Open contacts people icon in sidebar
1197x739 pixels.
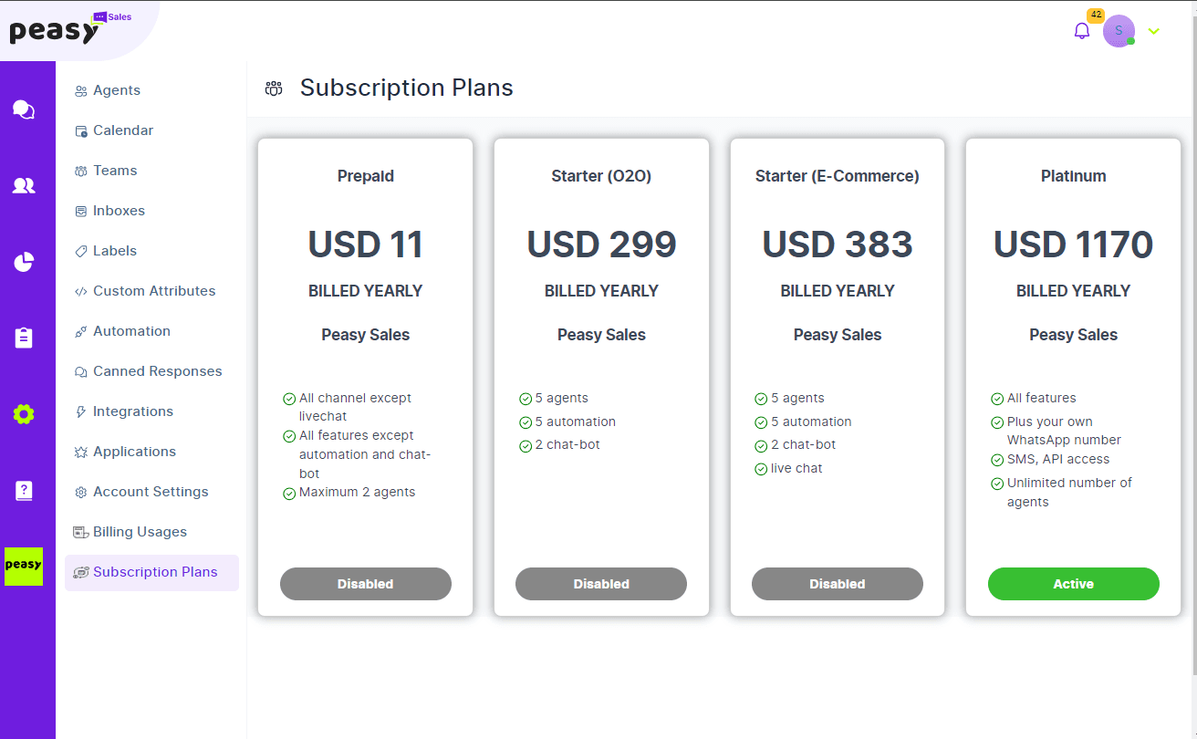pyautogui.click(x=24, y=186)
